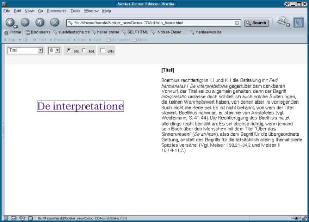The width and height of the screenshot is (309, 222).
Task: Click the Back navigation button
Action: pos(10,22)
